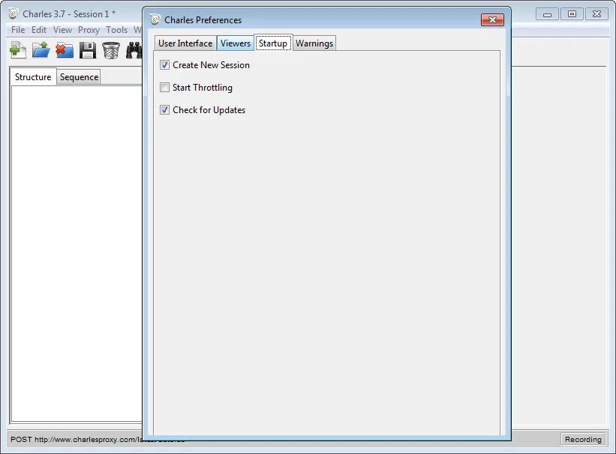Click the POST charlesproxy.com status bar text
Viewport: 616px width, 454px height.
coord(77,440)
